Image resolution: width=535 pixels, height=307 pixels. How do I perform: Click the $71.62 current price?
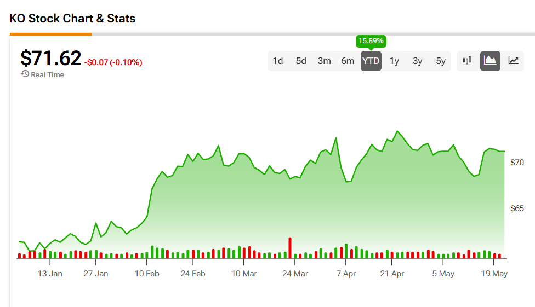tap(51, 58)
